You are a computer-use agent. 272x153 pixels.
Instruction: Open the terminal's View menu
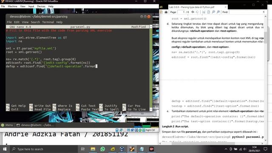pyautogui.click(x=25, y=22)
